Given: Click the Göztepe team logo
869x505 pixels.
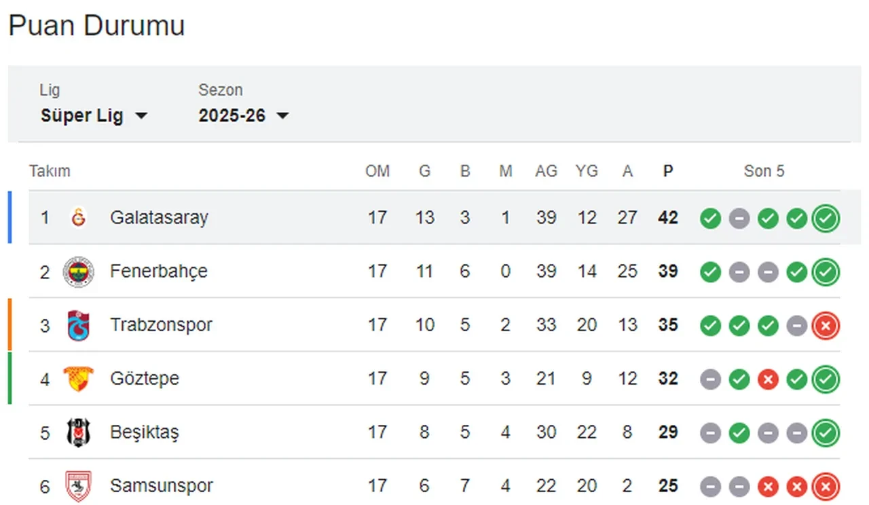Looking at the screenshot, I should click(x=79, y=379).
